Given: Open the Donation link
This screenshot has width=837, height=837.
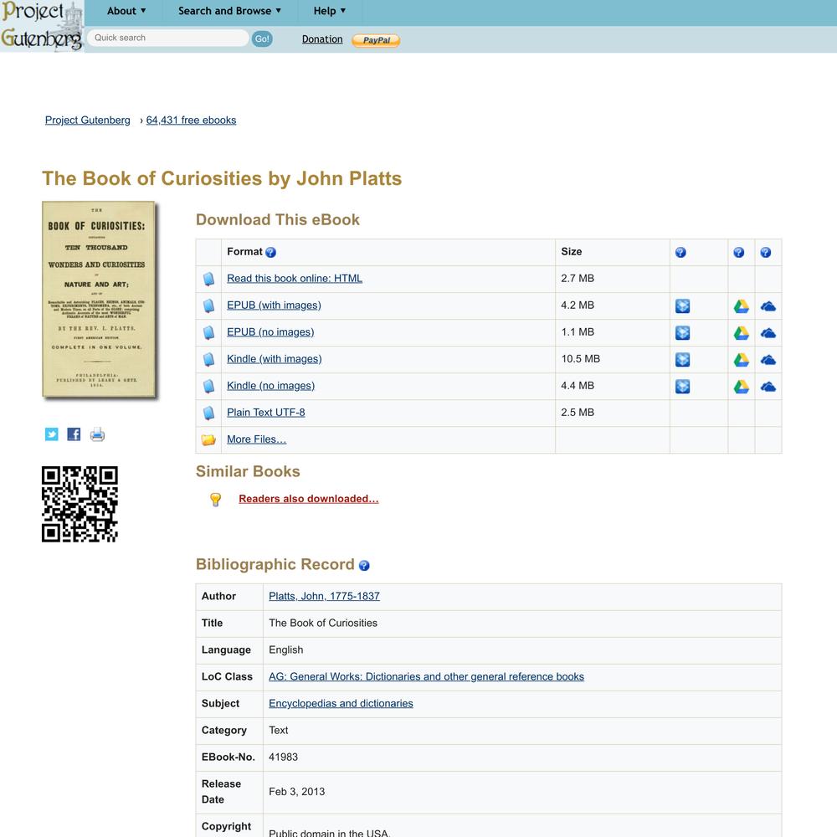Looking at the screenshot, I should 322,39.
